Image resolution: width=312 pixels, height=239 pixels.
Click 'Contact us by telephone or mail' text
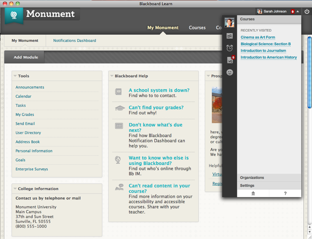point(48,198)
